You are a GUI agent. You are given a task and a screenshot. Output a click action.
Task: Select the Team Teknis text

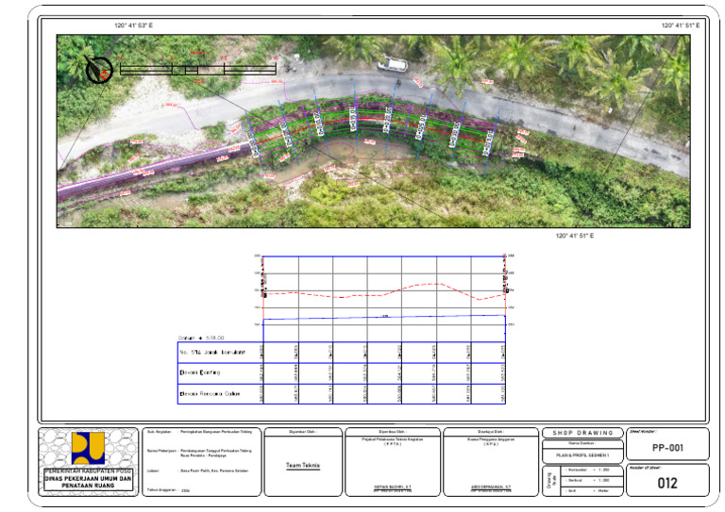[x=303, y=466]
